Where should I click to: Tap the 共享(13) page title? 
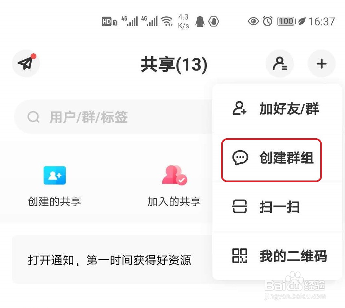point(174,64)
